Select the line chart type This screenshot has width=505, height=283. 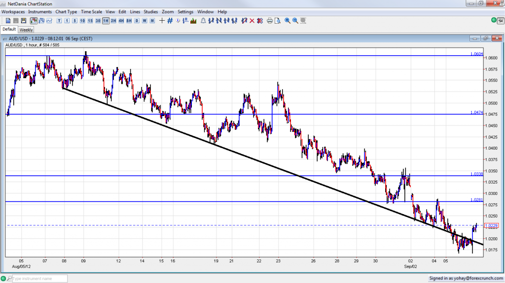(49, 21)
